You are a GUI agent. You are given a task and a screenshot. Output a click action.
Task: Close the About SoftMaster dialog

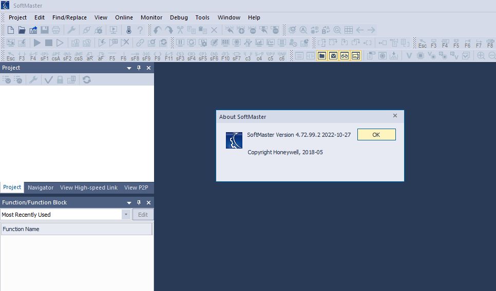coord(395,116)
